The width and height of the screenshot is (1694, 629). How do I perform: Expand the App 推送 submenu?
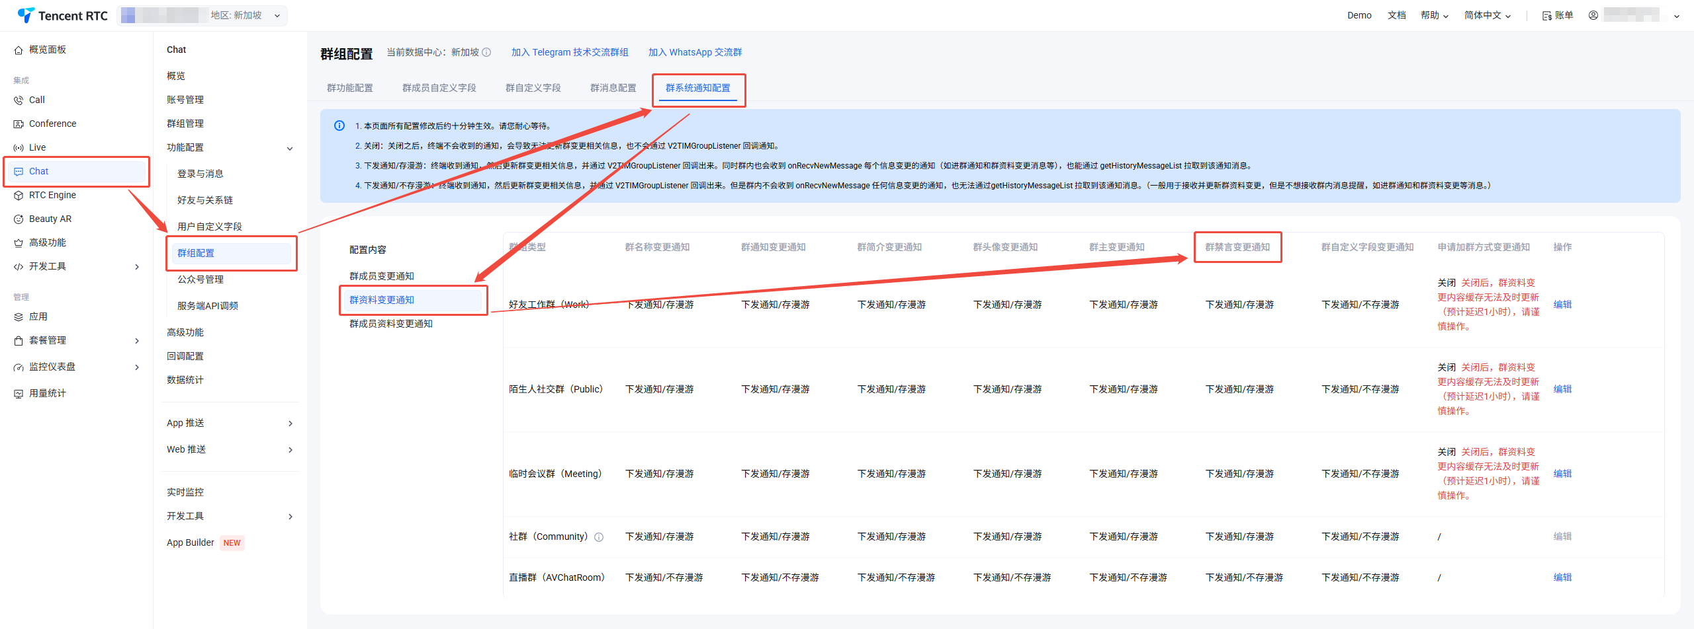(229, 424)
